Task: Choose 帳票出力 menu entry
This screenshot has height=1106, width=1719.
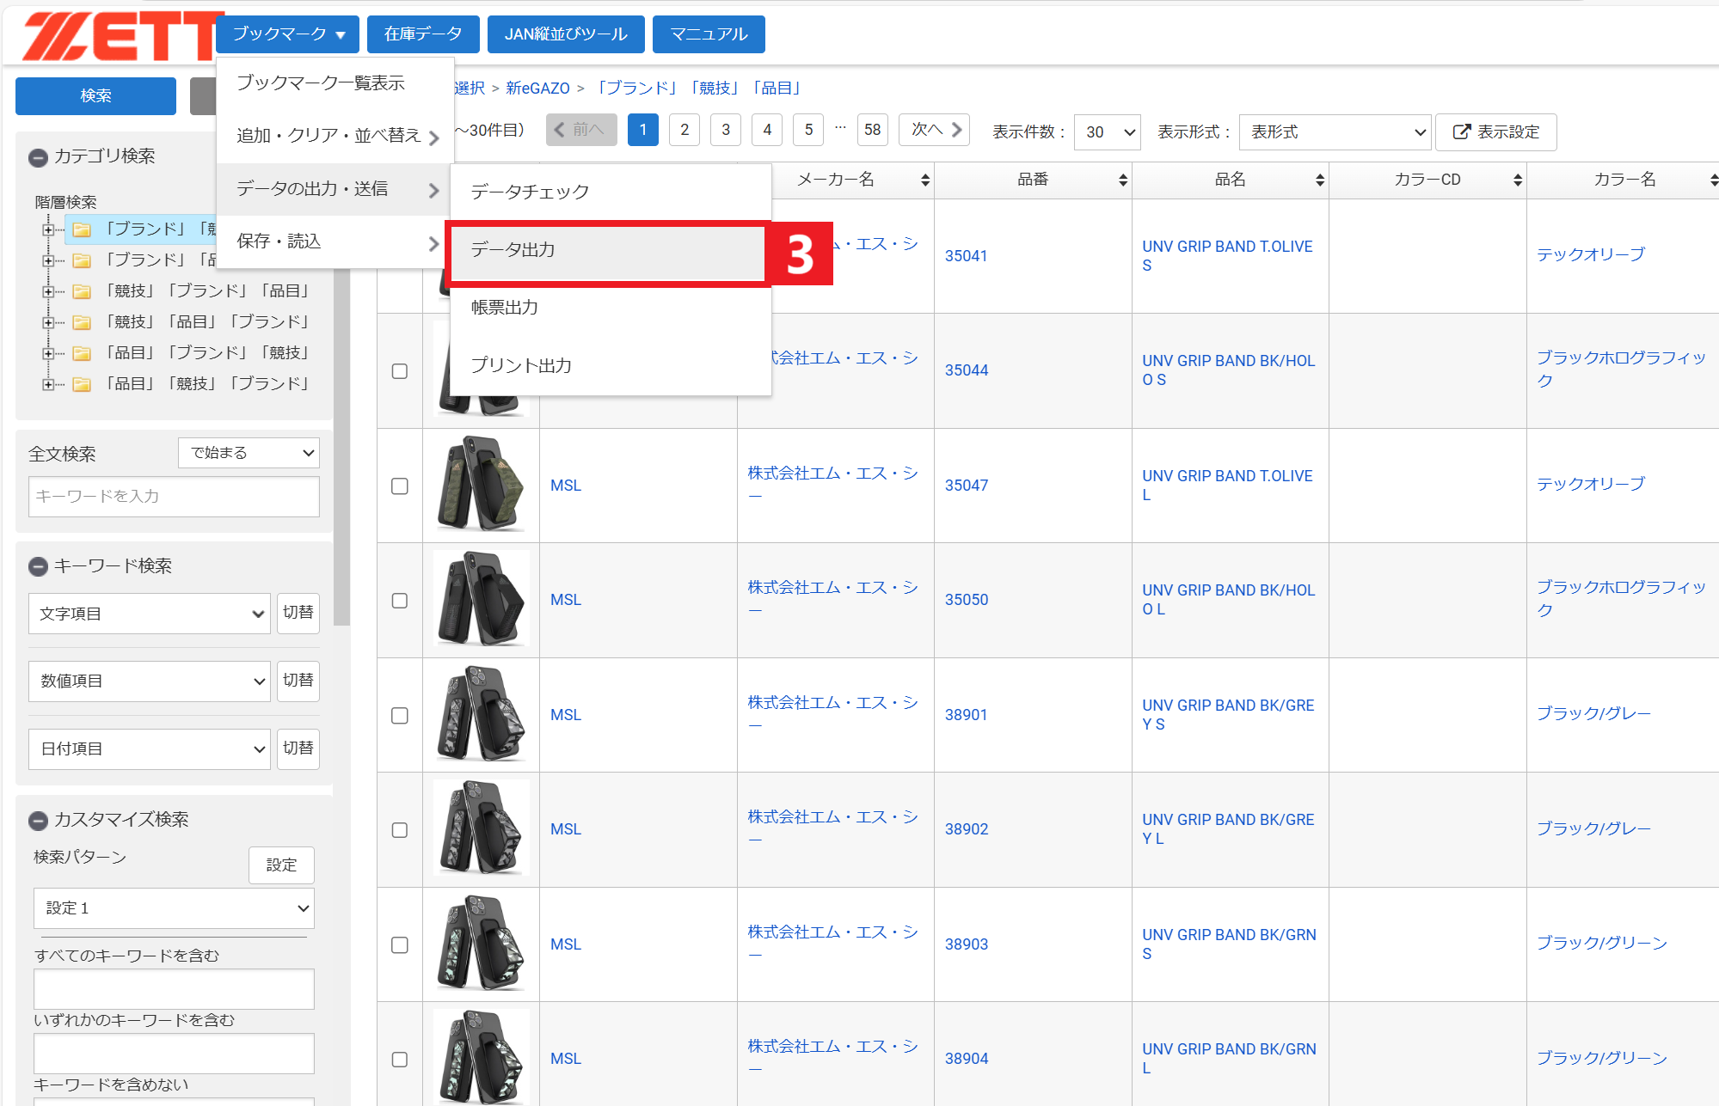Action: click(x=505, y=308)
